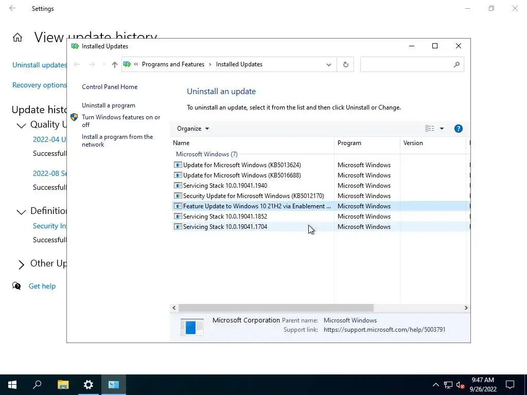Open Turn Windows features on or off
The width and height of the screenshot is (527, 395).
coord(121,121)
